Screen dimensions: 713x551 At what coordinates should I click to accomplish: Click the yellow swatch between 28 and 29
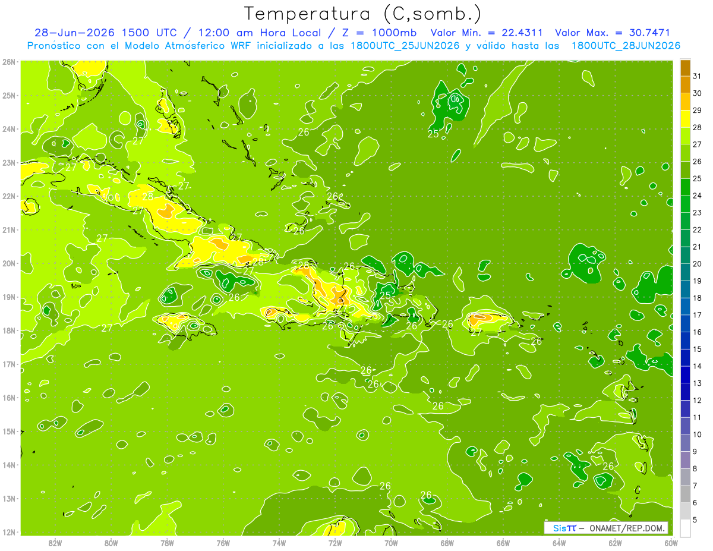click(x=685, y=119)
